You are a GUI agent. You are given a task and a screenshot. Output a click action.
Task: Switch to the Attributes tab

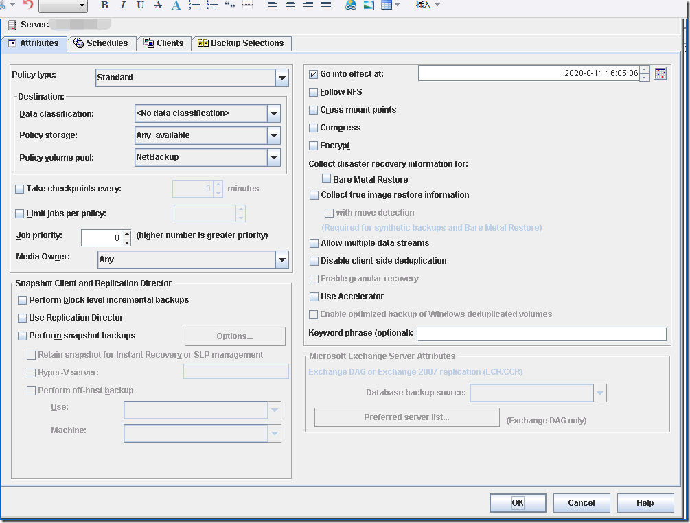click(34, 43)
